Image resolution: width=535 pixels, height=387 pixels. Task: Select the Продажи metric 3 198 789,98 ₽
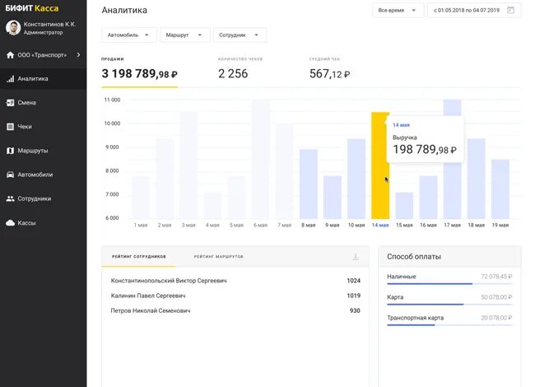pos(140,70)
